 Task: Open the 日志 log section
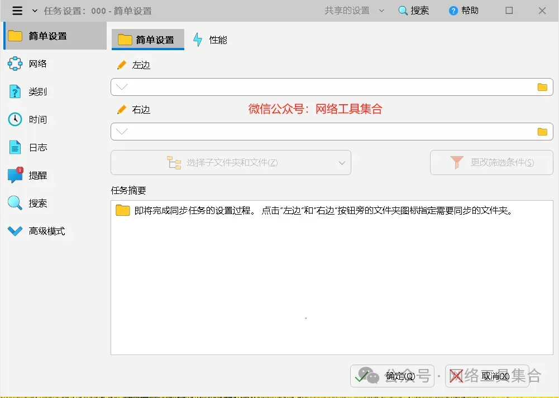[27, 147]
